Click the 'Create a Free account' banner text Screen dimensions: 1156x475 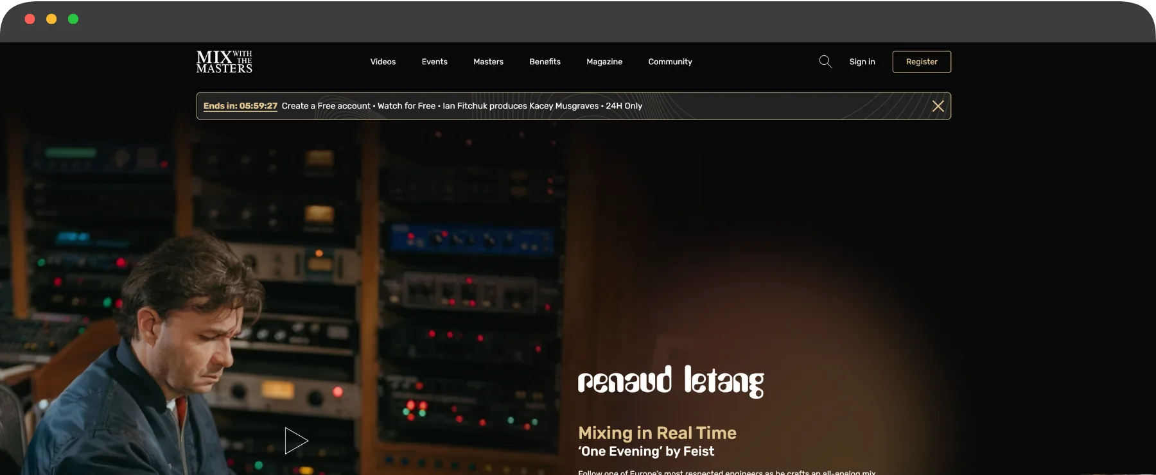pos(326,106)
